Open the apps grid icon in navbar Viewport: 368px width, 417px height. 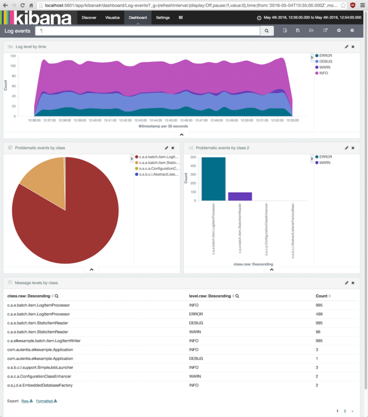click(x=181, y=18)
